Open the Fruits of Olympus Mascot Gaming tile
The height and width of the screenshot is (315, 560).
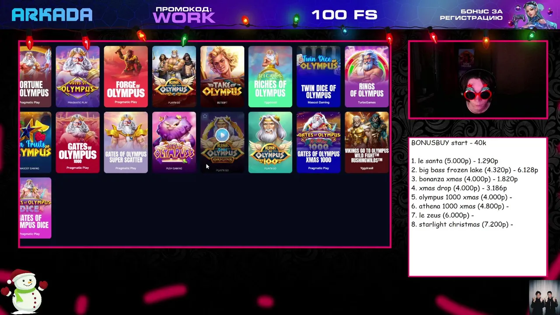tap(35, 142)
